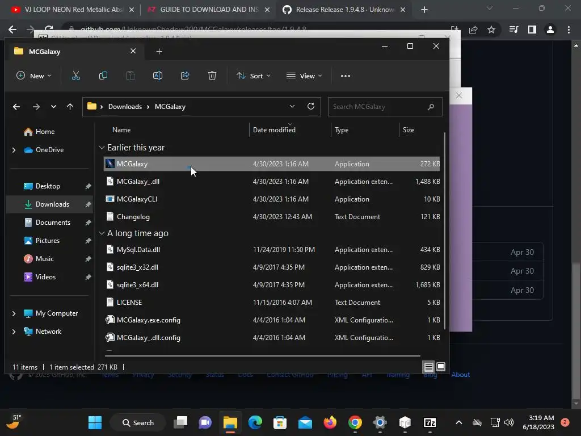The height and width of the screenshot is (436, 581).
Task: Open the Sort dropdown menu
Action: (x=254, y=76)
